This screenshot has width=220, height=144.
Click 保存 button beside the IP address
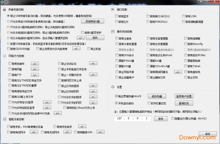tap(161, 119)
